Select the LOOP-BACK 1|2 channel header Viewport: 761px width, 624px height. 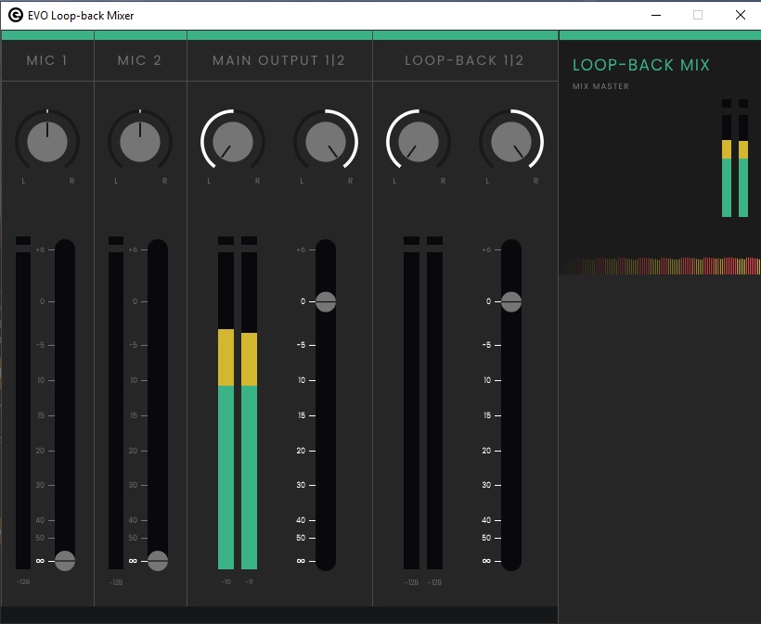click(464, 60)
